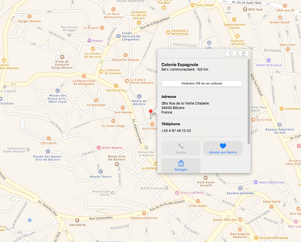The image size is (301, 242).
Task: Click the Guiet Sophie pink icon
Action: 99,147
